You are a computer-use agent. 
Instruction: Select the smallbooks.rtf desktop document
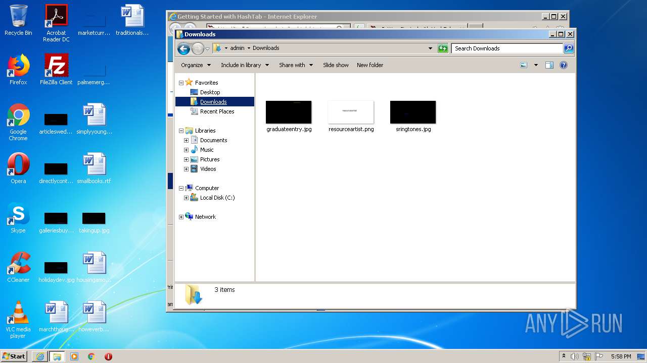pos(94,168)
